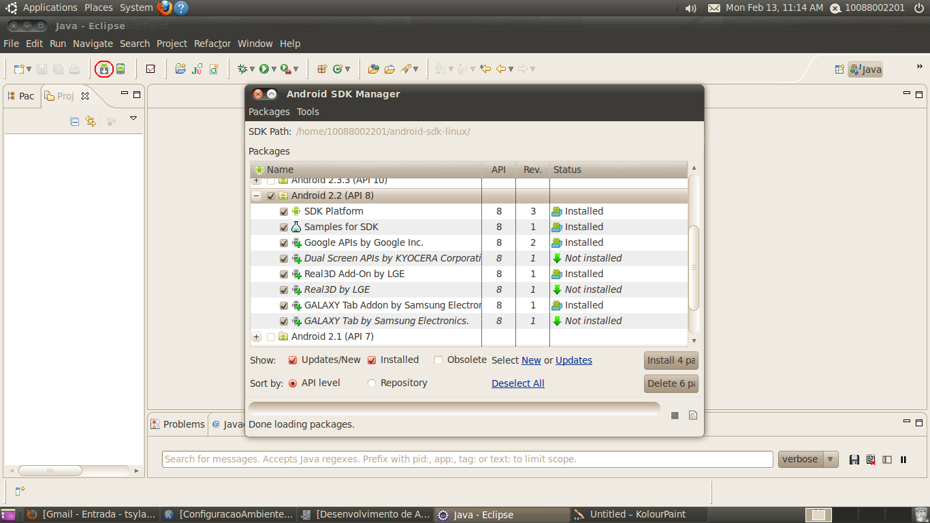Click the green Run icon
Screen dimensions: 930x523
point(264,69)
